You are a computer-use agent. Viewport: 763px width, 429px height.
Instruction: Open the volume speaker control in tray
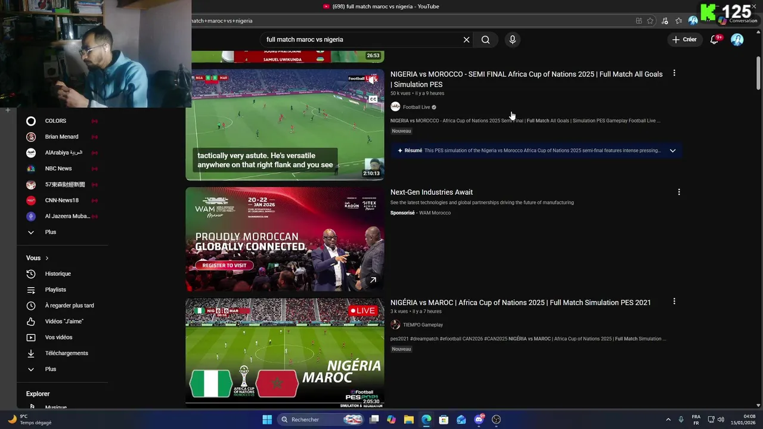click(x=721, y=419)
